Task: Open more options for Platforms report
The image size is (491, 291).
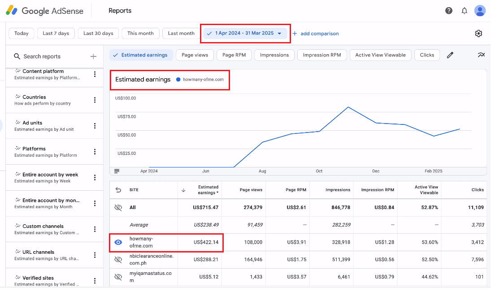Action: point(95,152)
